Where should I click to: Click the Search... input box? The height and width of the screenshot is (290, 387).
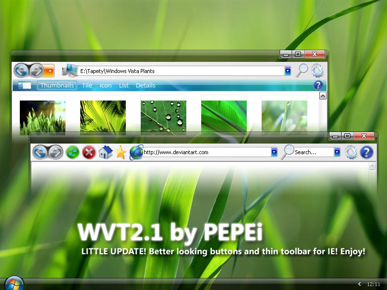(314, 152)
